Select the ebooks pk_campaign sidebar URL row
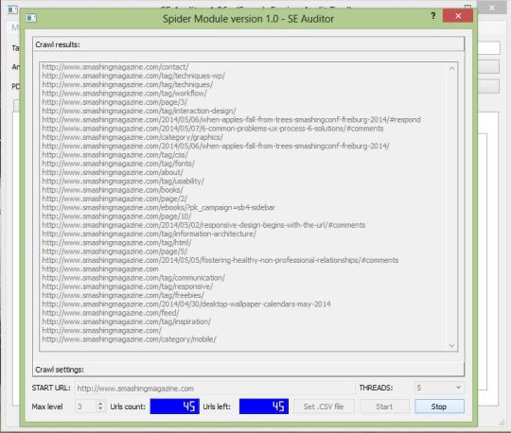Image resolution: width=511 pixels, height=433 pixels. [x=159, y=208]
